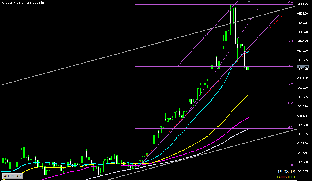The width and height of the screenshot is (312, 181).
Task: Select the end of the magenta moving average line
Action: point(249,117)
